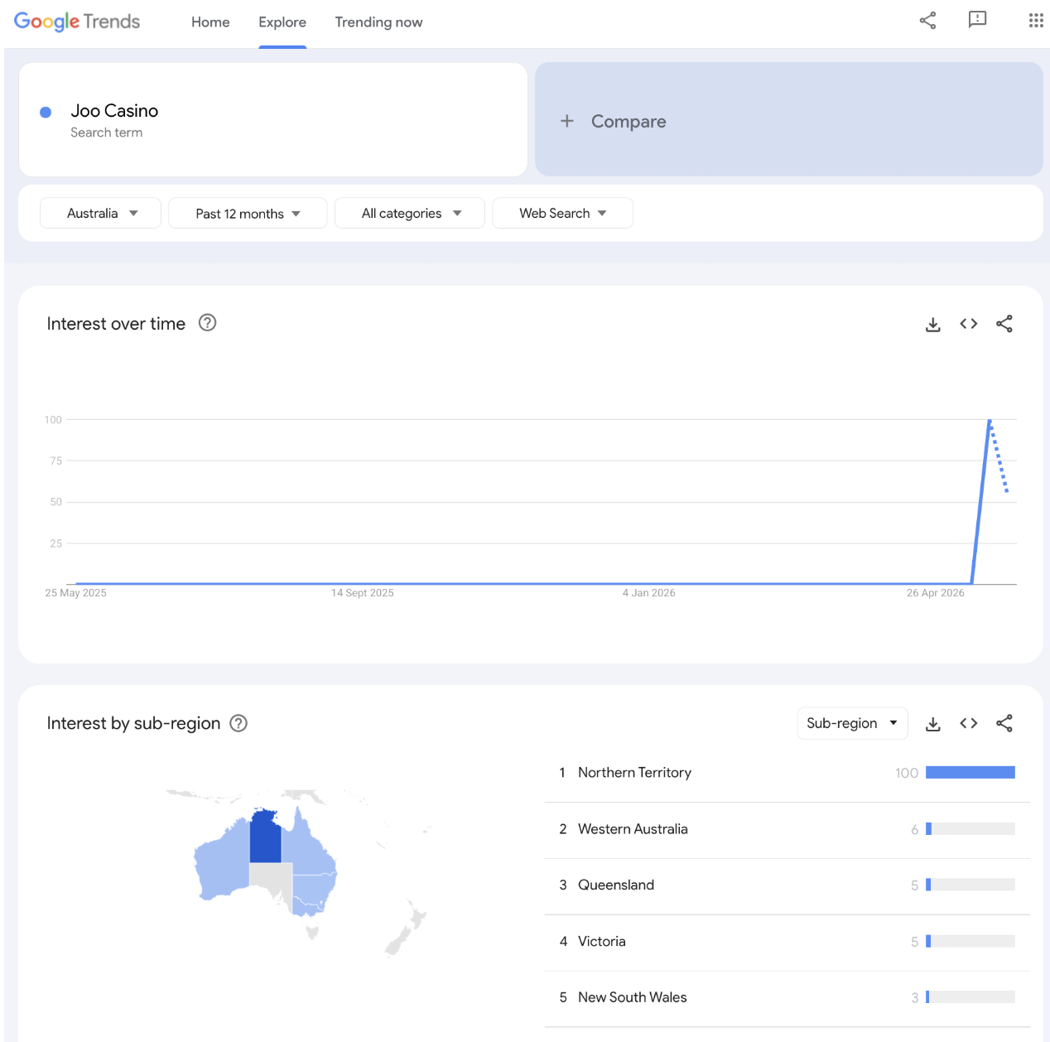The height and width of the screenshot is (1042, 1050).
Task: Share the Interest by sub-region panel
Action: (1004, 723)
